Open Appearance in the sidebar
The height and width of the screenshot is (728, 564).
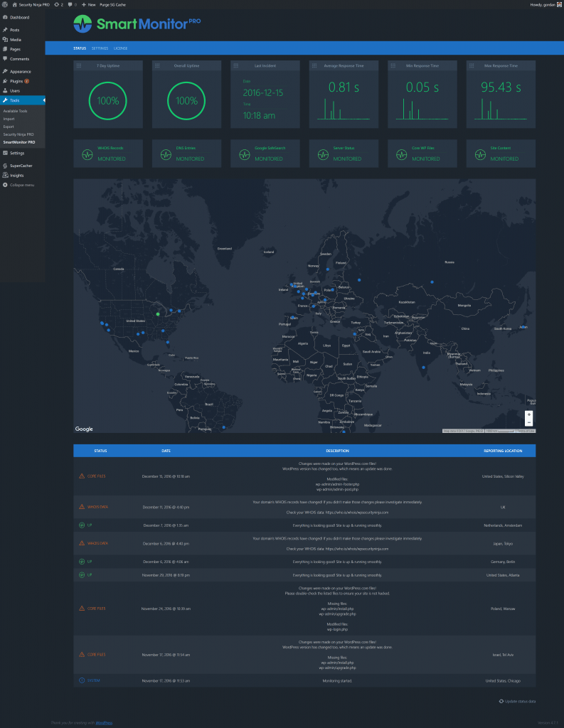pyautogui.click(x=20, y=72)
